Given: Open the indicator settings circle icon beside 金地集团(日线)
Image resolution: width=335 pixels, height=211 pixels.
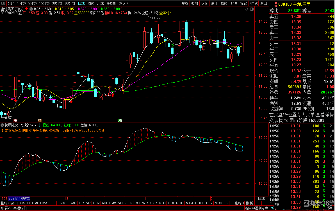Looking at the screenshot, I should pos(31,9).
